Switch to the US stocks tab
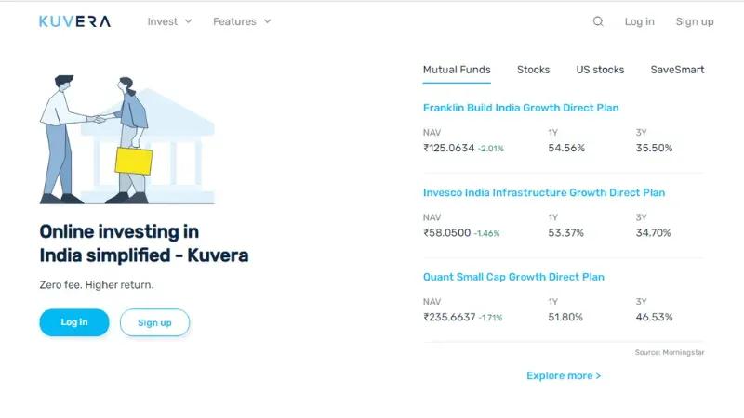The height and width of the screenshot is (418, 744). [x=600, y=70]
